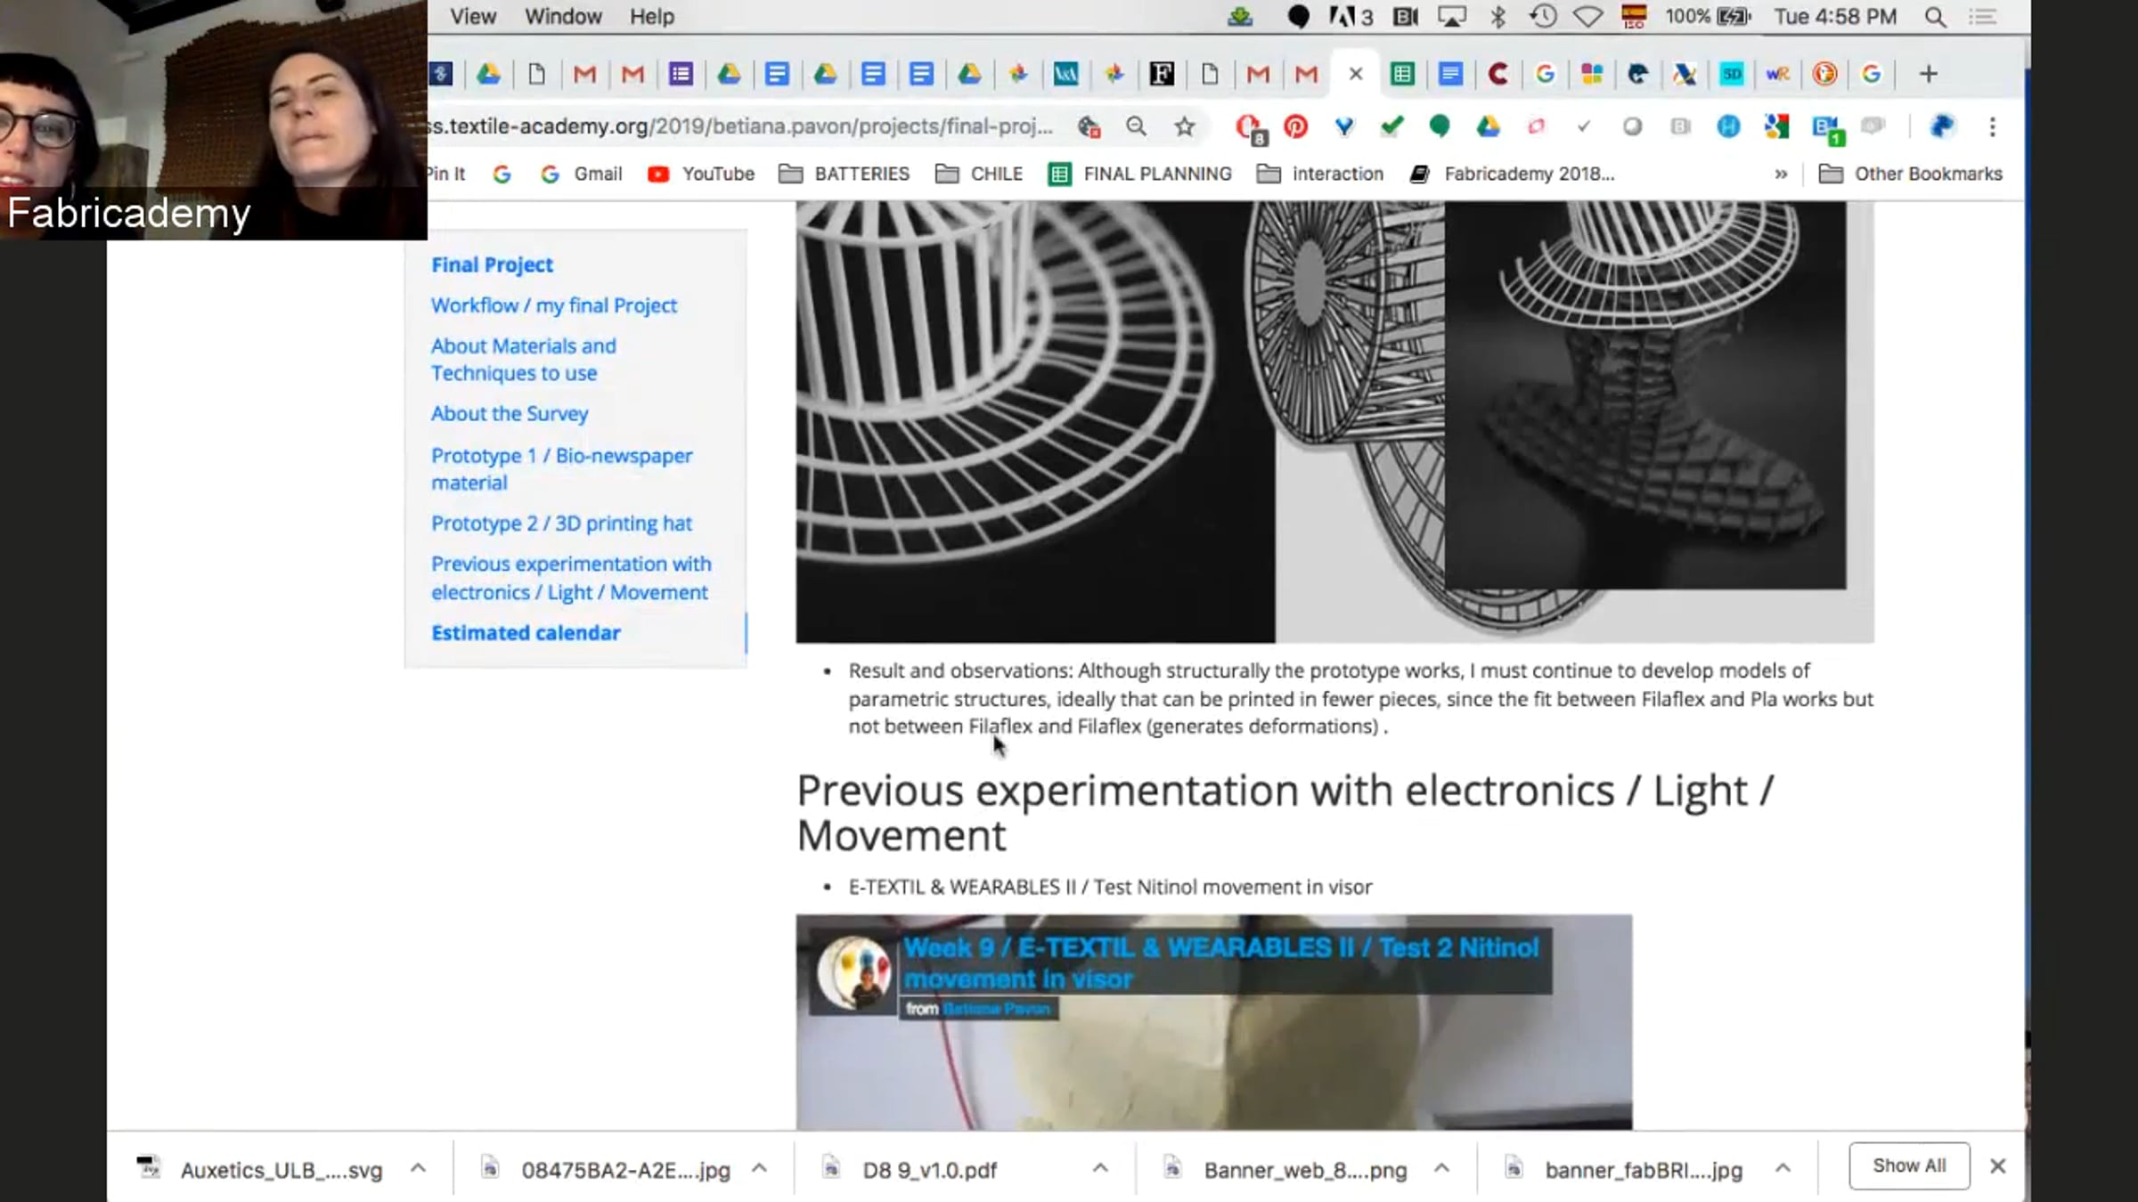
Task: Click the Show All downloads button
Action: [1909, 1165]
